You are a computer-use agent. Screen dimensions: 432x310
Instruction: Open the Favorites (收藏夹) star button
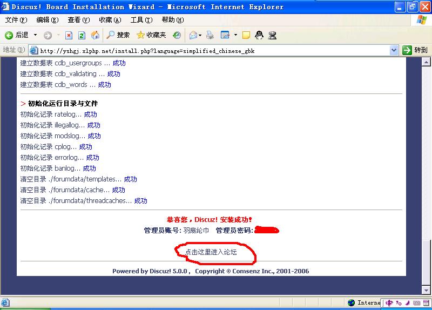click(152, 35)
